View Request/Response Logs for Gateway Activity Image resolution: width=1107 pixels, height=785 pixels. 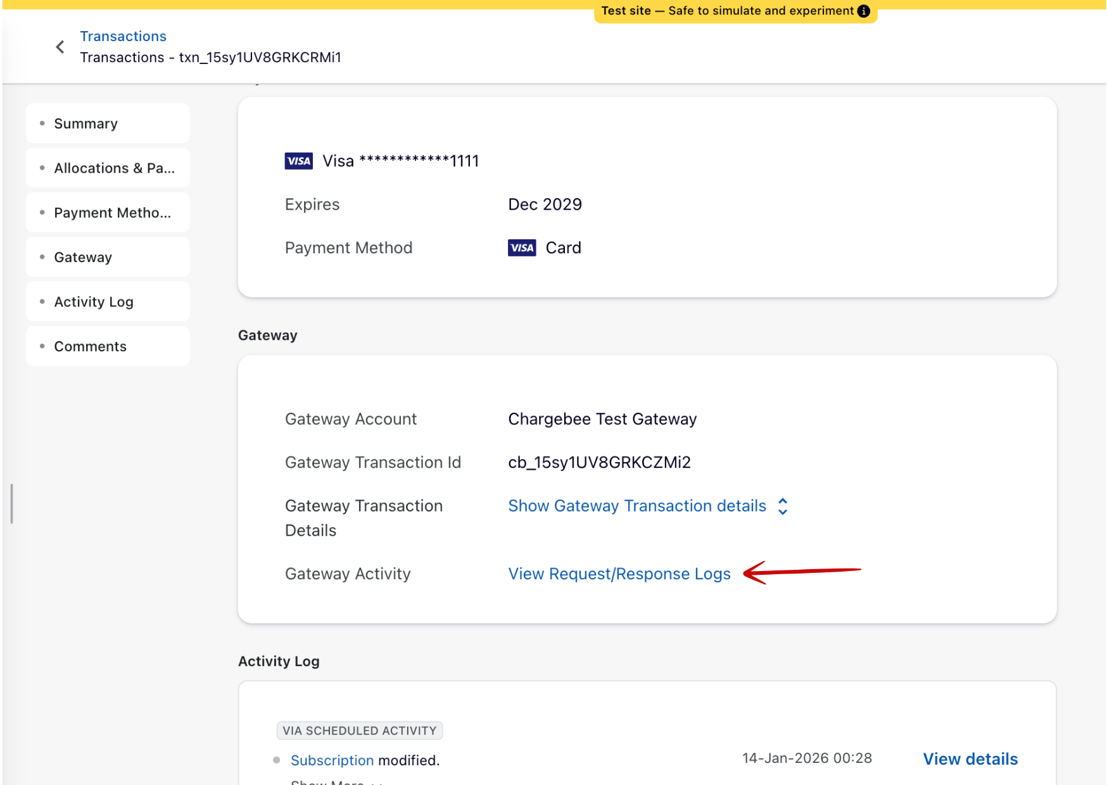(619, 574)
